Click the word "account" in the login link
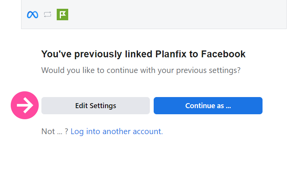Image resolution: width=302 pixels, height=175 pixels. [147, 131]
